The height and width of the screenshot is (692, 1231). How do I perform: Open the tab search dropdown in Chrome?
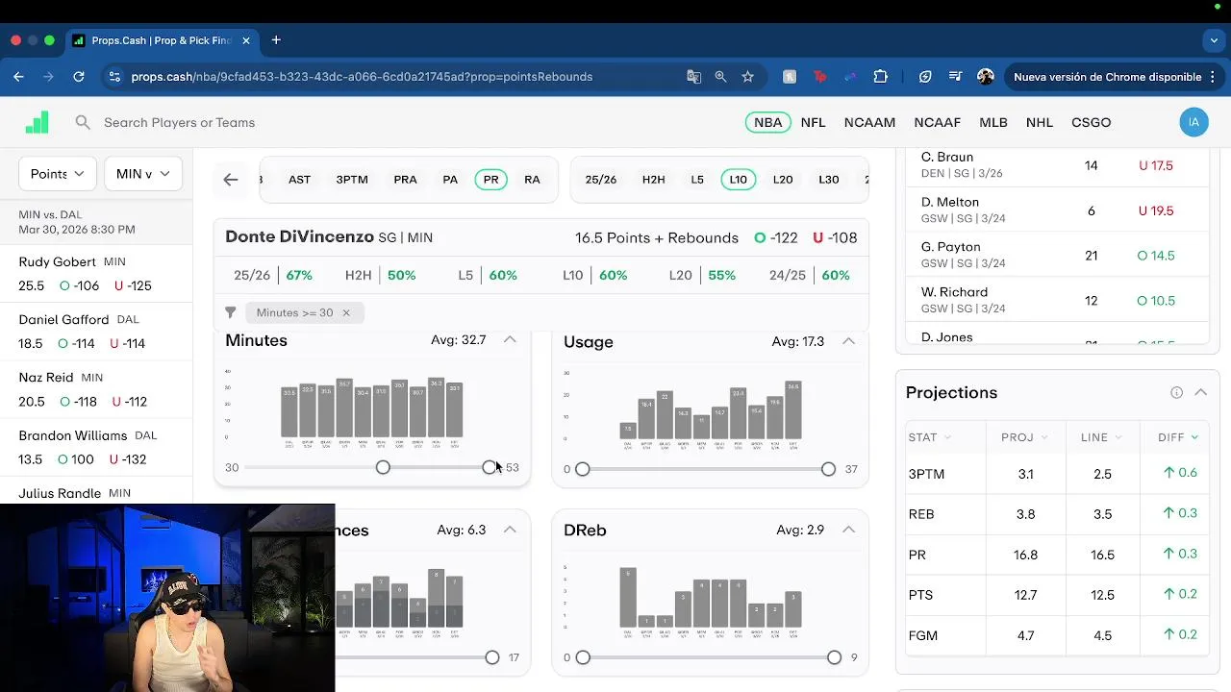click(x=1214, y=40)
